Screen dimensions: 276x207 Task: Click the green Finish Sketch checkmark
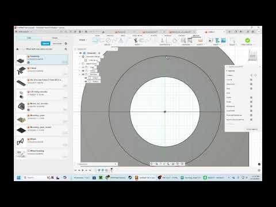click(247, 40)
